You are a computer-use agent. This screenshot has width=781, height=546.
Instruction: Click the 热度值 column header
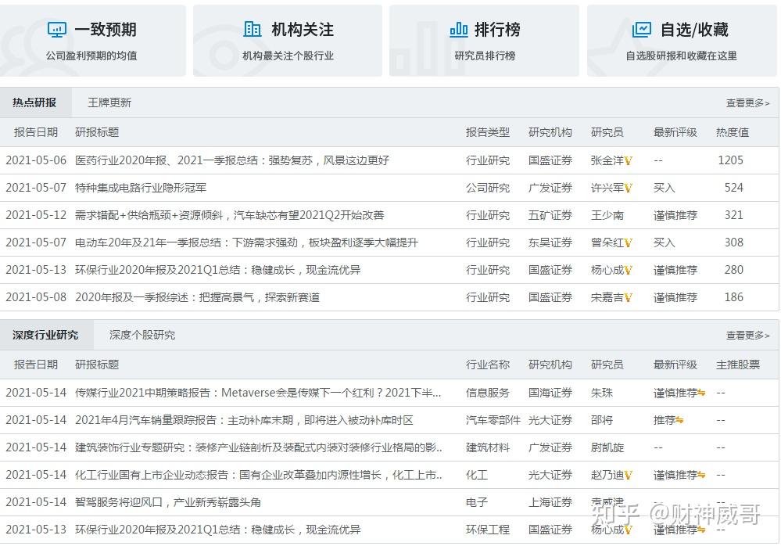coord(733,132)
